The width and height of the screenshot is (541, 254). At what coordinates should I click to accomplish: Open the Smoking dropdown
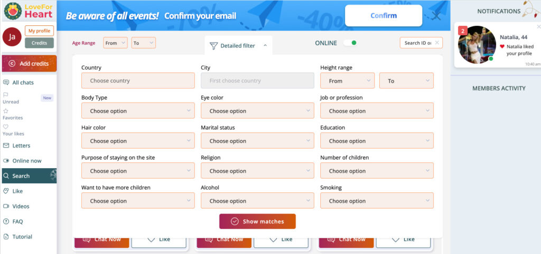pyautogui.click(x=377, y=201)
